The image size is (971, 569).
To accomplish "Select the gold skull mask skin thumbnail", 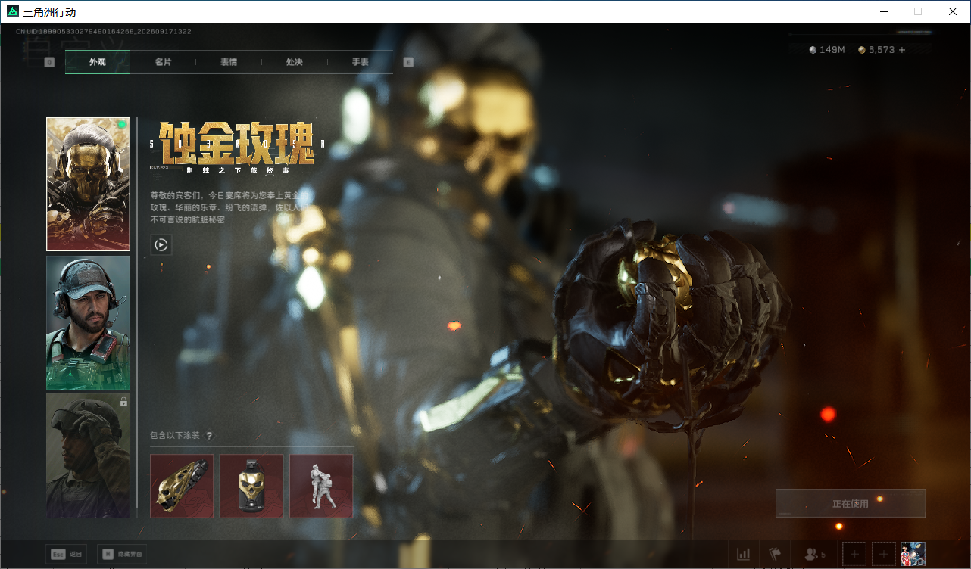I will (88, 184).
